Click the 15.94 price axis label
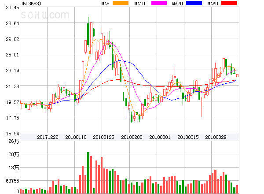Screen dimensions: 264x194 pyautogui.click(x=12, y=134)
